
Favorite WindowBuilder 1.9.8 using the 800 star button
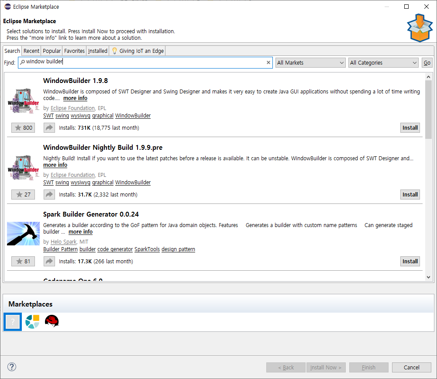[x=23, y=127]
